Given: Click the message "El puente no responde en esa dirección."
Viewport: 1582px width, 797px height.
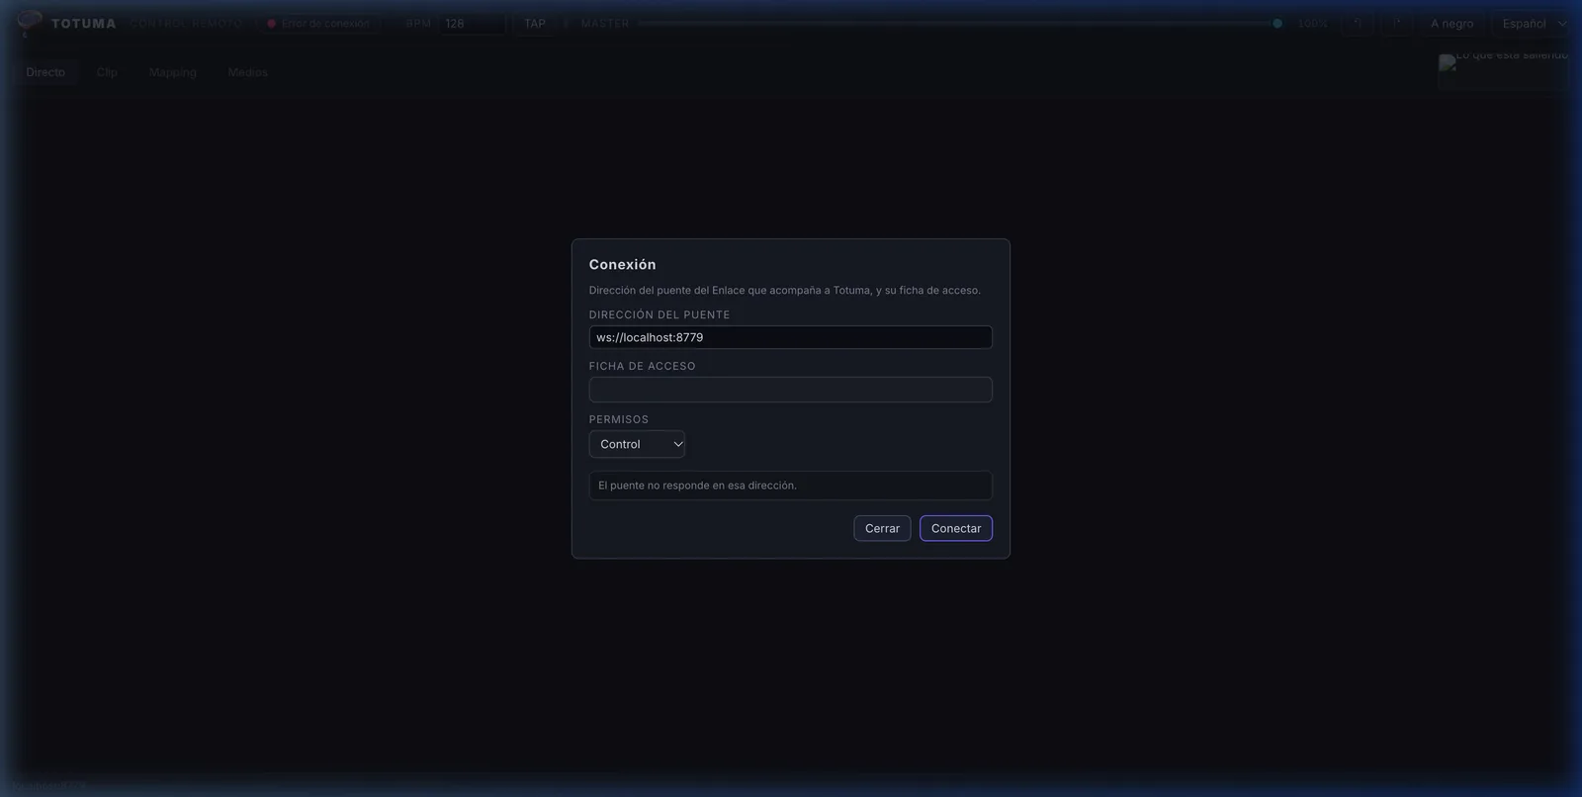Looking at the screenshot, I should (697, 486).
